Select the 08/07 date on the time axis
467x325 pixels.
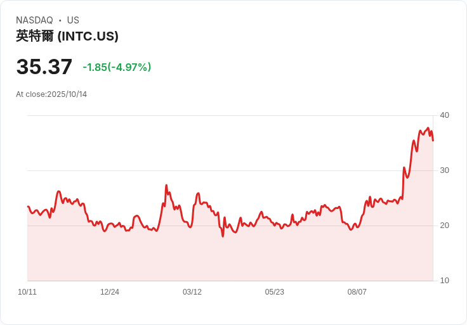[x=357, y=292]
